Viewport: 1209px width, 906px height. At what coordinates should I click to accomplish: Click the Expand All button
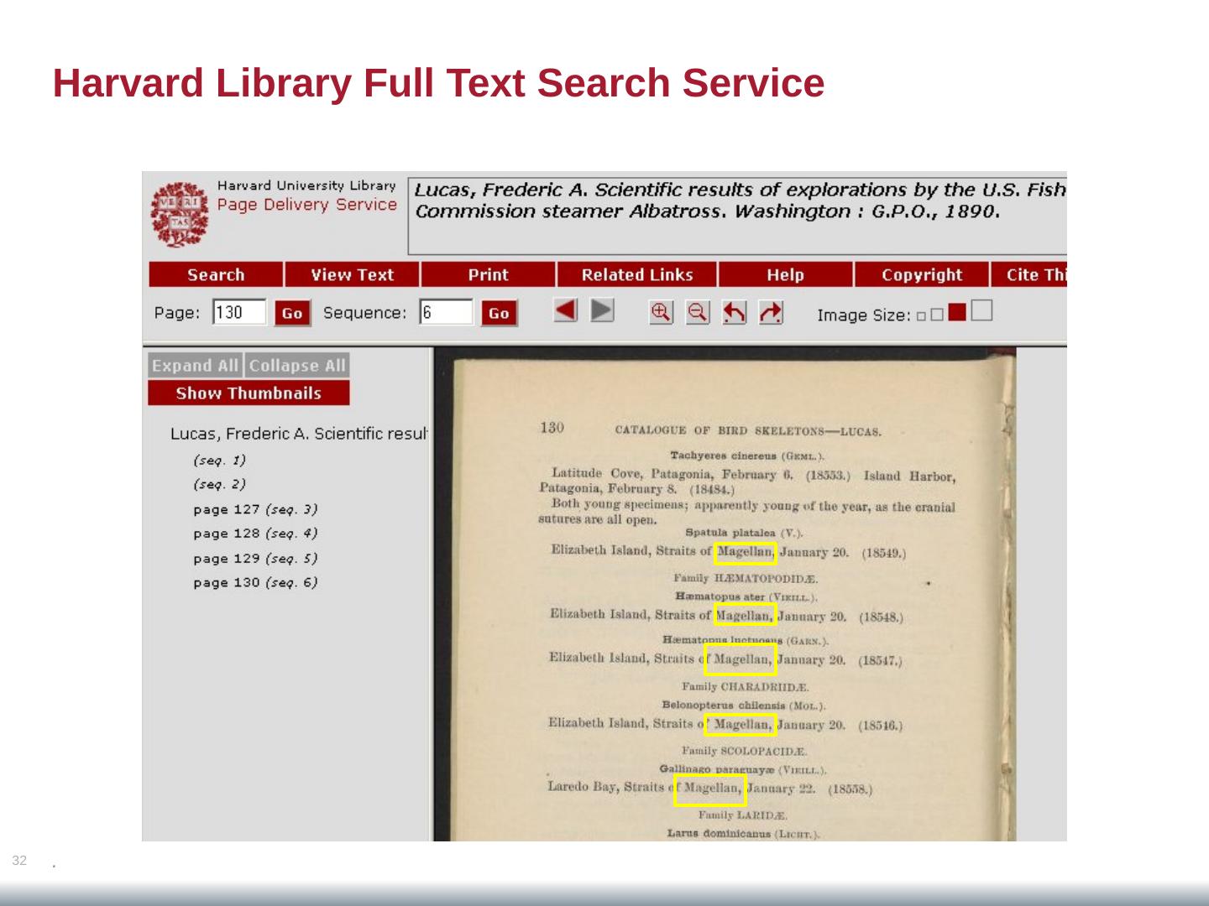click(195, 365)
